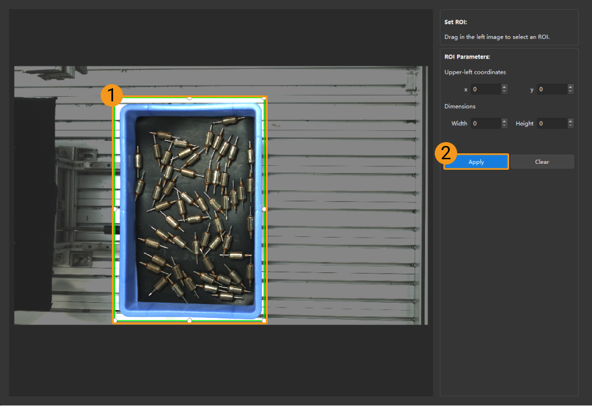Screen dimensions: 592x406
Task: Click the x coordinate input field
Action: tap(485, 89)
